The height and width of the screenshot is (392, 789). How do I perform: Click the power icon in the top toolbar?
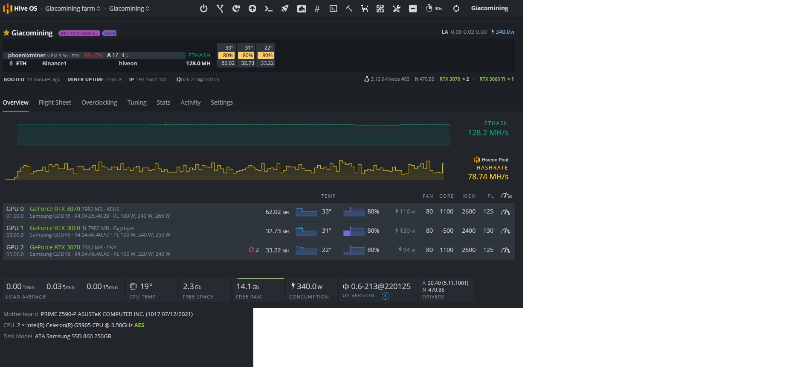point(204,9)
